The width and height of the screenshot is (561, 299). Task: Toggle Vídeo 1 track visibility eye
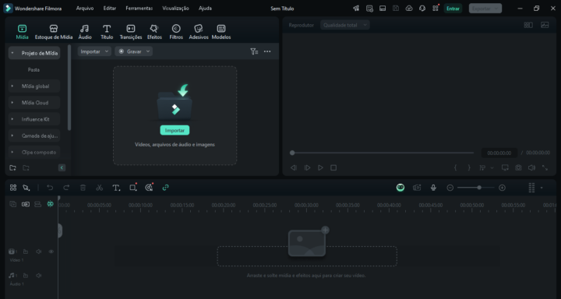coord(51,252)
